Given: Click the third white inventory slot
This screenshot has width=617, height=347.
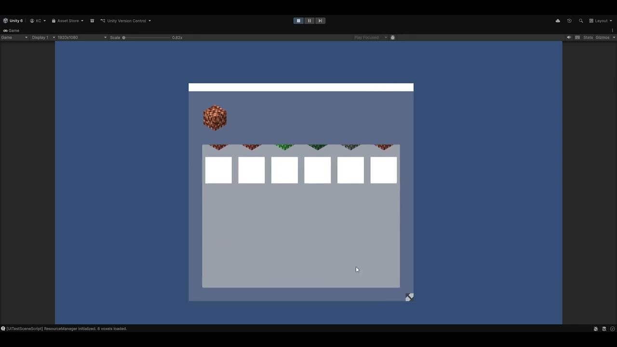Looking at the screenshot, I should tap(284, 170).
